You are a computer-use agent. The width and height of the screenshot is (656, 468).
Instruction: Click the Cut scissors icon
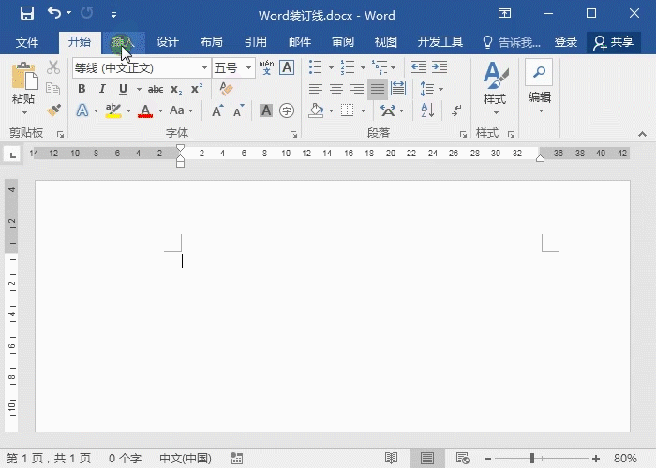coord(53,67)
